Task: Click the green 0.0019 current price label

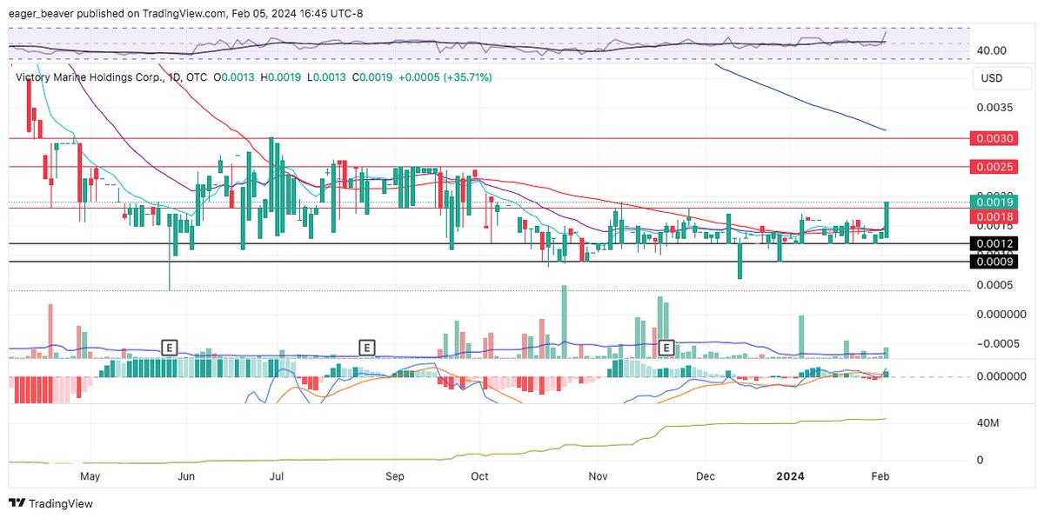Action: point(992,202)
